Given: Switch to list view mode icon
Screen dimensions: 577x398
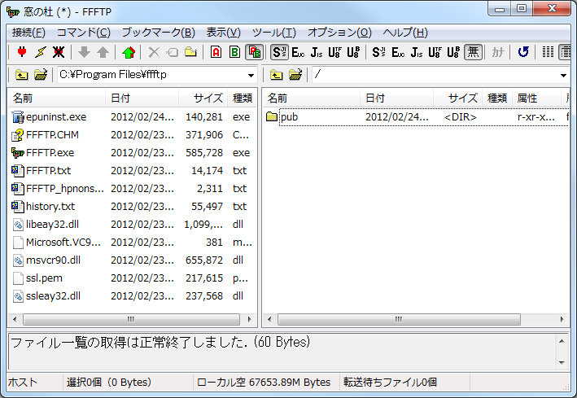Looking at the screenshot, I should coord(548,52).
